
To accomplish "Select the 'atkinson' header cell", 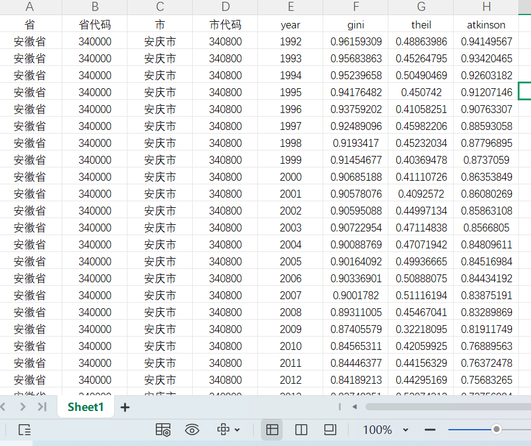I will tap(486, 25).
